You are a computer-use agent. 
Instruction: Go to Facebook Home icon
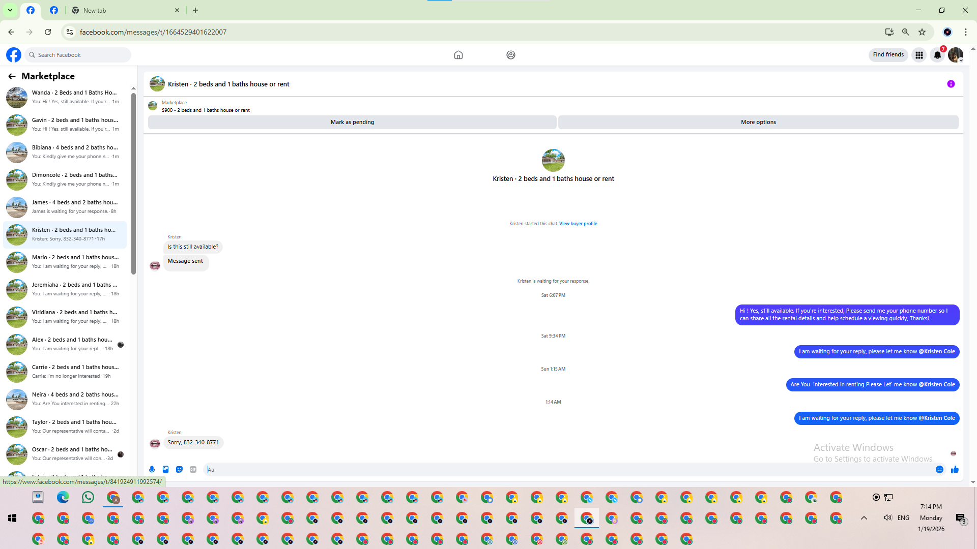458,55
